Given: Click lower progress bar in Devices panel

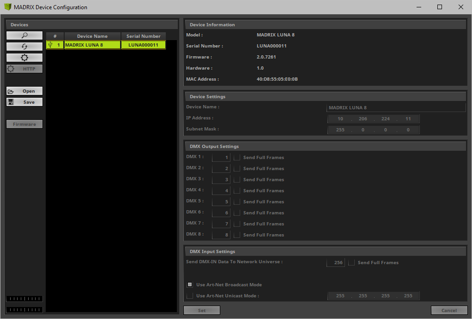Looking at the screenshot, I should coord(24,310).
